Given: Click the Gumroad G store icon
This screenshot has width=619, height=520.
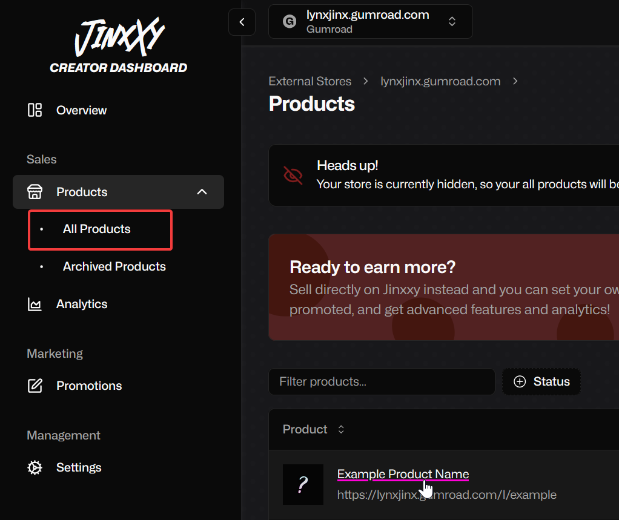Looking at the screenshot, I should tap(290, 21).
